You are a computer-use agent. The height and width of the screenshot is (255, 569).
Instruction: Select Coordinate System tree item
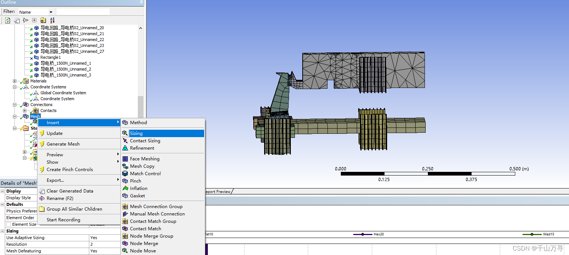point(57,99)
